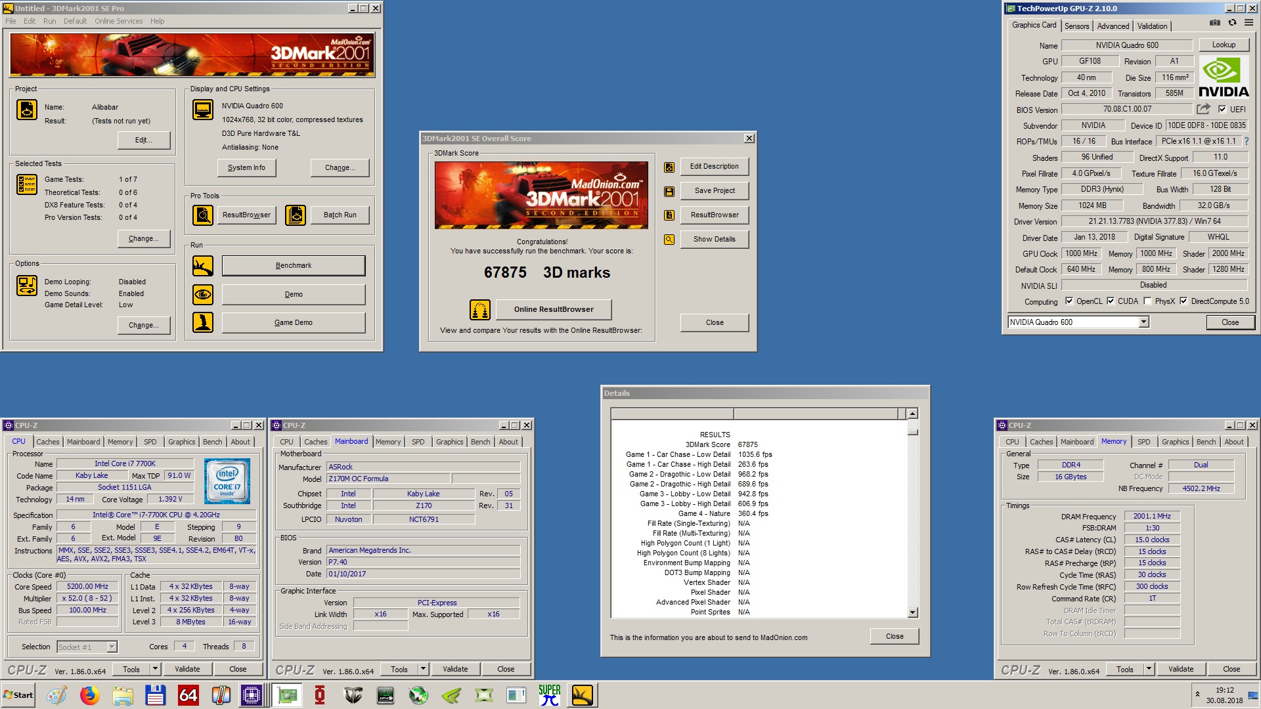1261x709 pixels.
Task: Show hidden system tray icons
Action: point(1197,695)
